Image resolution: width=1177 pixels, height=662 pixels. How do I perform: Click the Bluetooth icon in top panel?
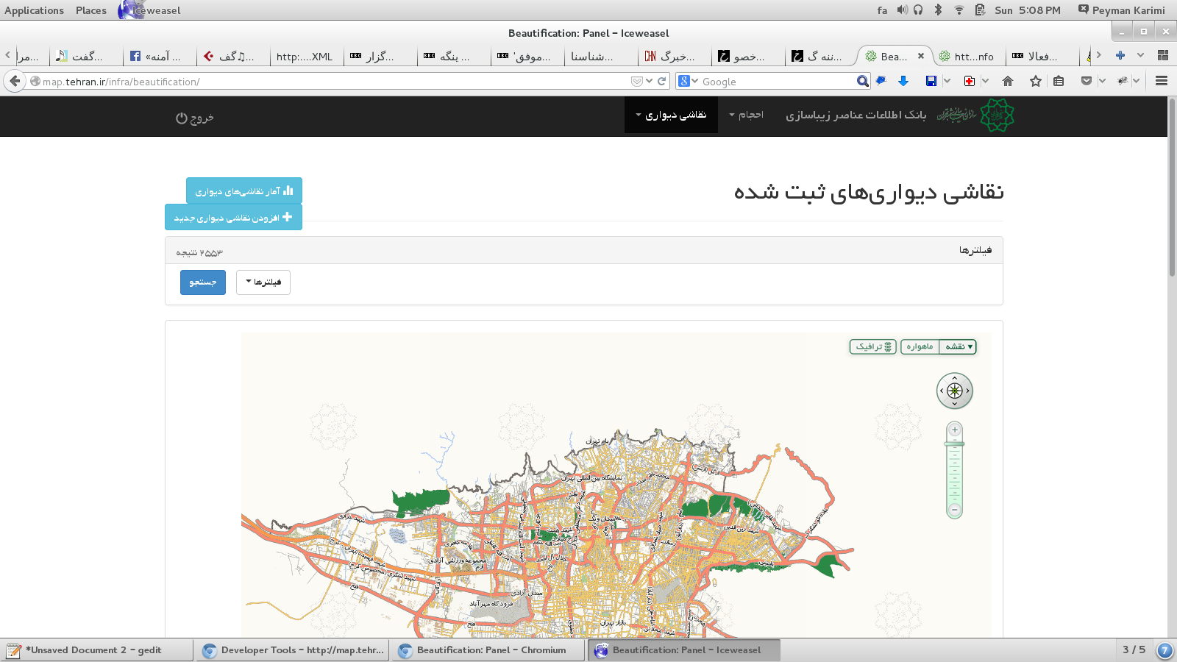[x=938, y=10]
